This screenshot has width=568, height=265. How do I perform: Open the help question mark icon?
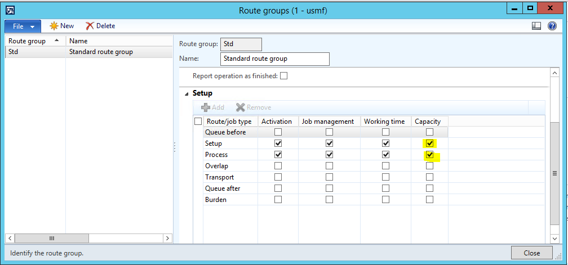click(x=552, y=26)
